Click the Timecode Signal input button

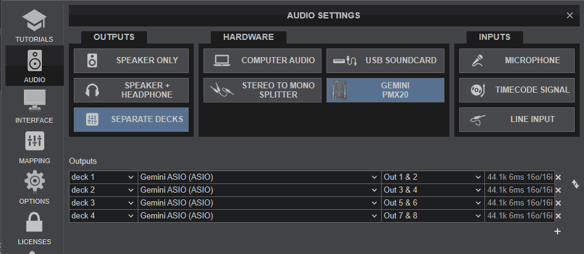tap(516, 90)
